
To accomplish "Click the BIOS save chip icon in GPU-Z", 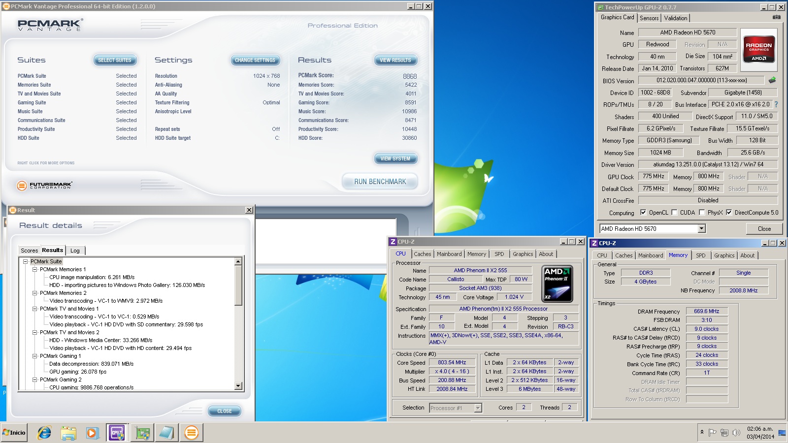I will (772, 80).
